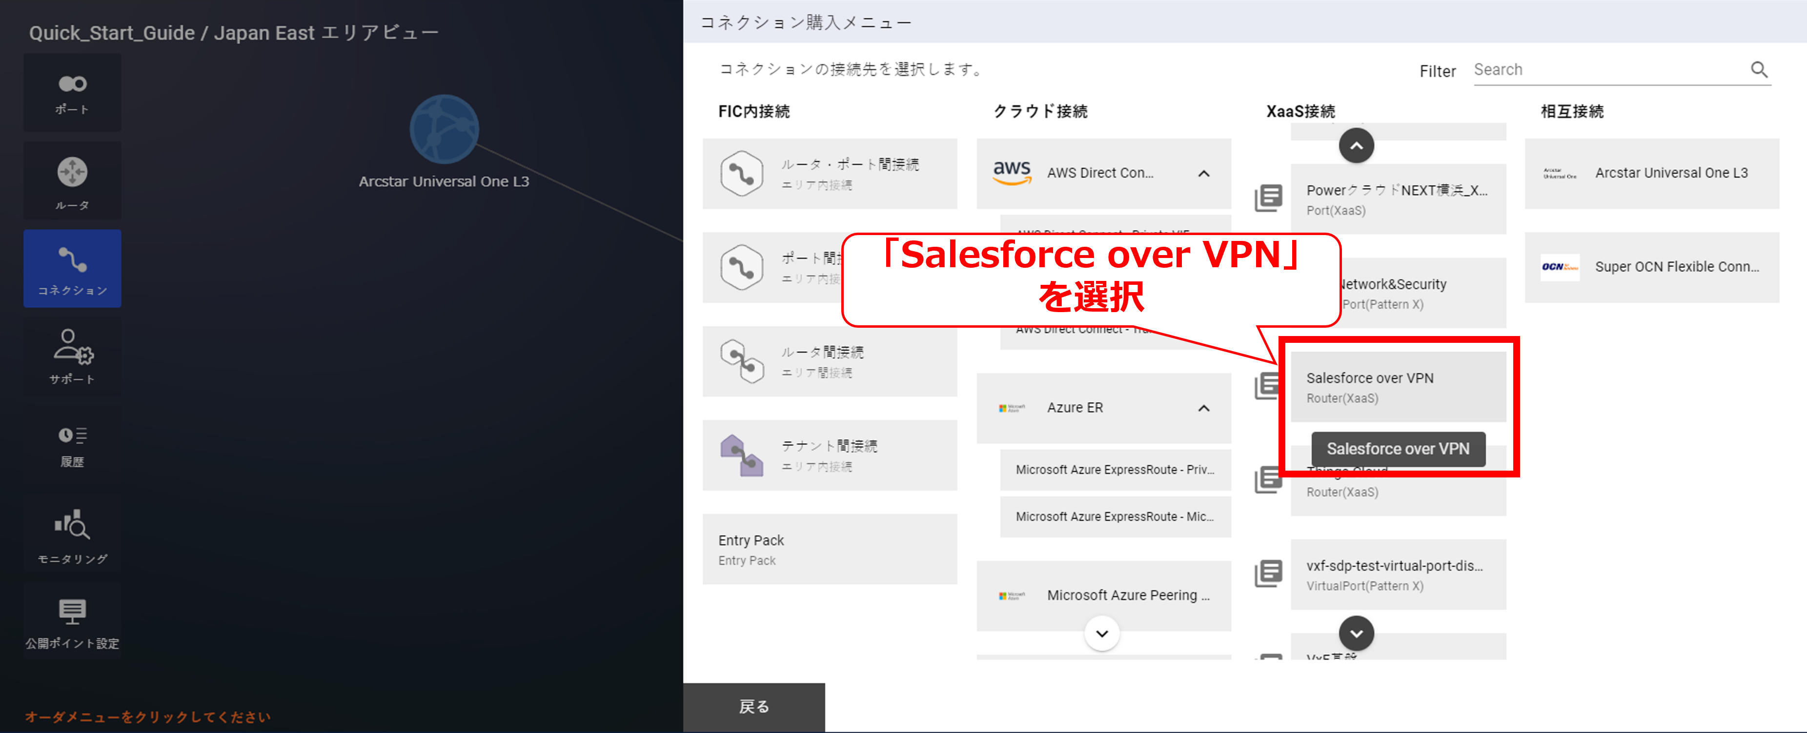Click the クラウド接続 column heading

(1040, 111)
